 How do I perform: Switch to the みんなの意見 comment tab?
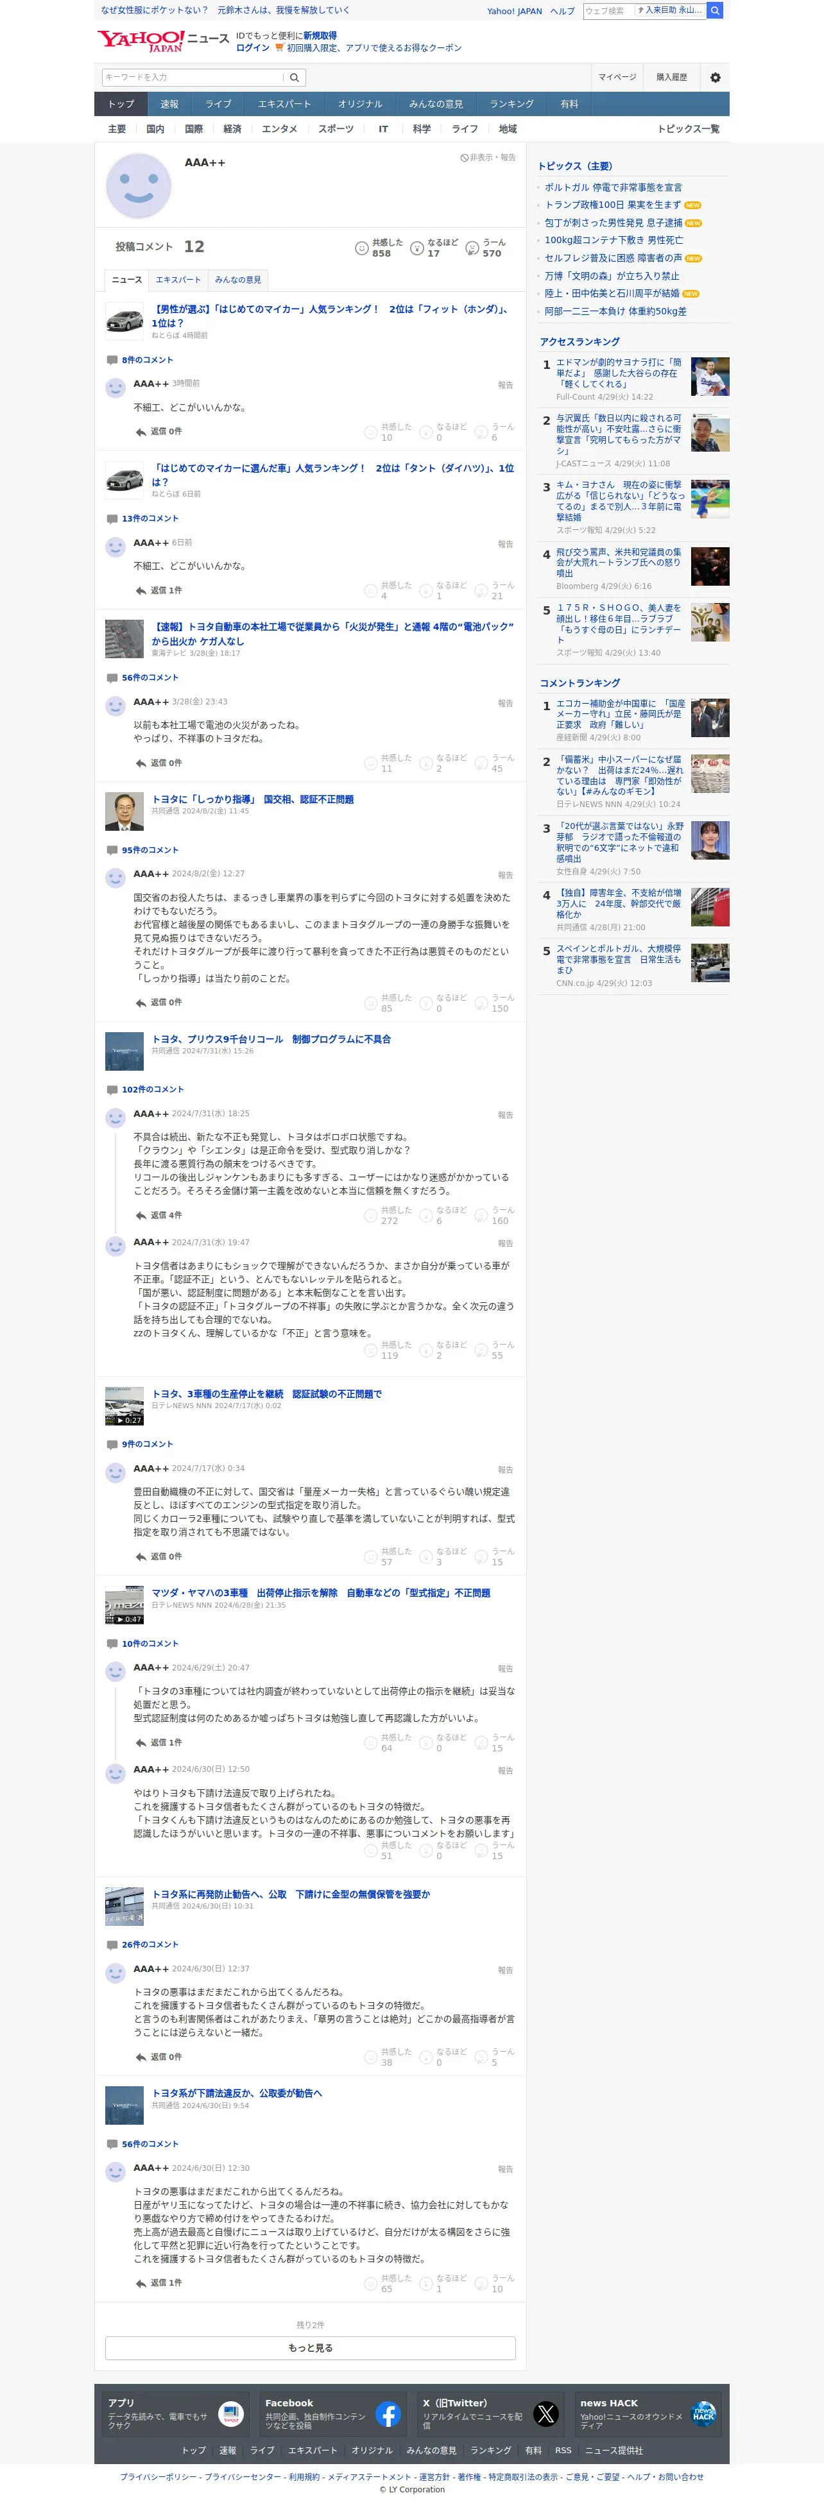pos(237,280)
